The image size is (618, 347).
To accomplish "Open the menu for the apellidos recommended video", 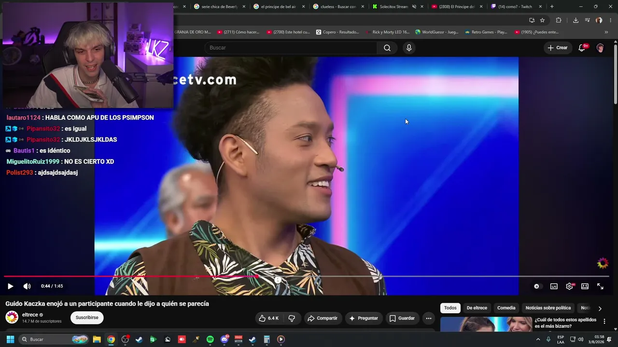I will (604, 321).
